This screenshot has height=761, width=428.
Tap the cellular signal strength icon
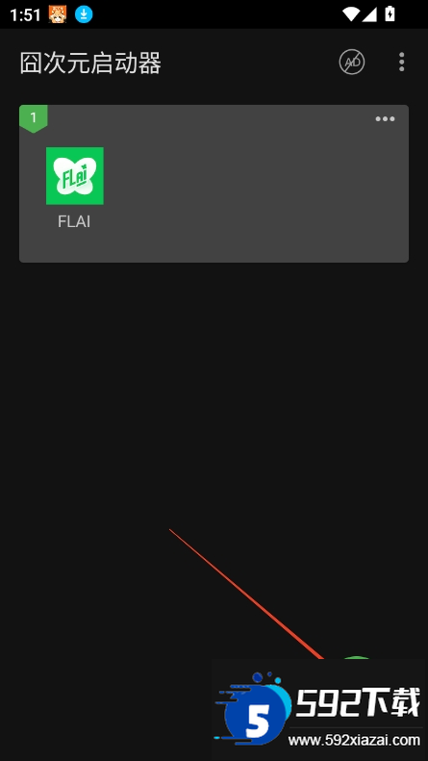coord(369,14)
